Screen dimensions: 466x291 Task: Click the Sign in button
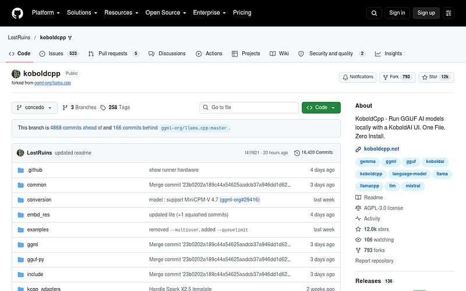[397, 13]
